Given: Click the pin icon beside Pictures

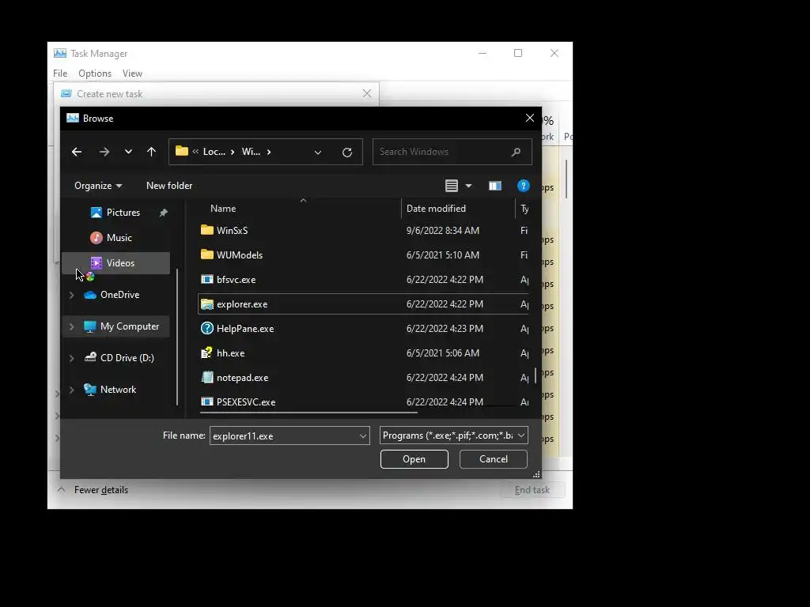Looking at the screenshot, I should tap(163, 212).
